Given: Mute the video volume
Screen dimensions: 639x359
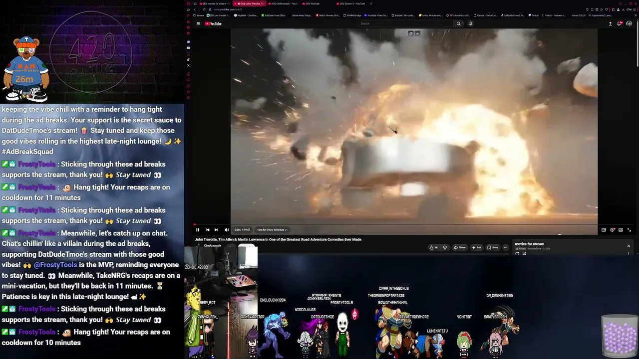Looking at the screenshot, I should pyautogui.click(x=227, y=230).
